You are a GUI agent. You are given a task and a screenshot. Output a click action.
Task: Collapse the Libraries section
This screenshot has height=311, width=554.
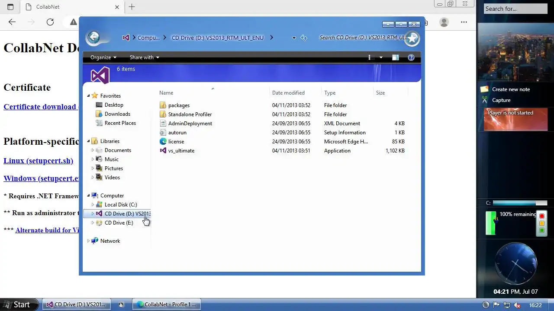pyautogui.click(x=88, y=141)
